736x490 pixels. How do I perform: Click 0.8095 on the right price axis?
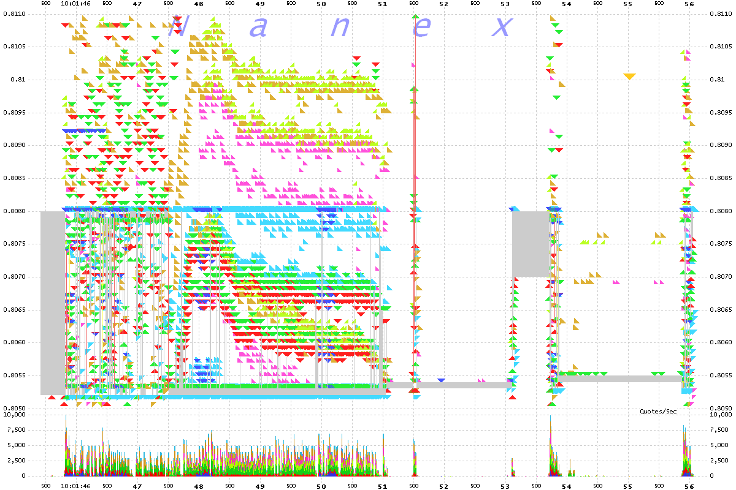pos(719,113)
